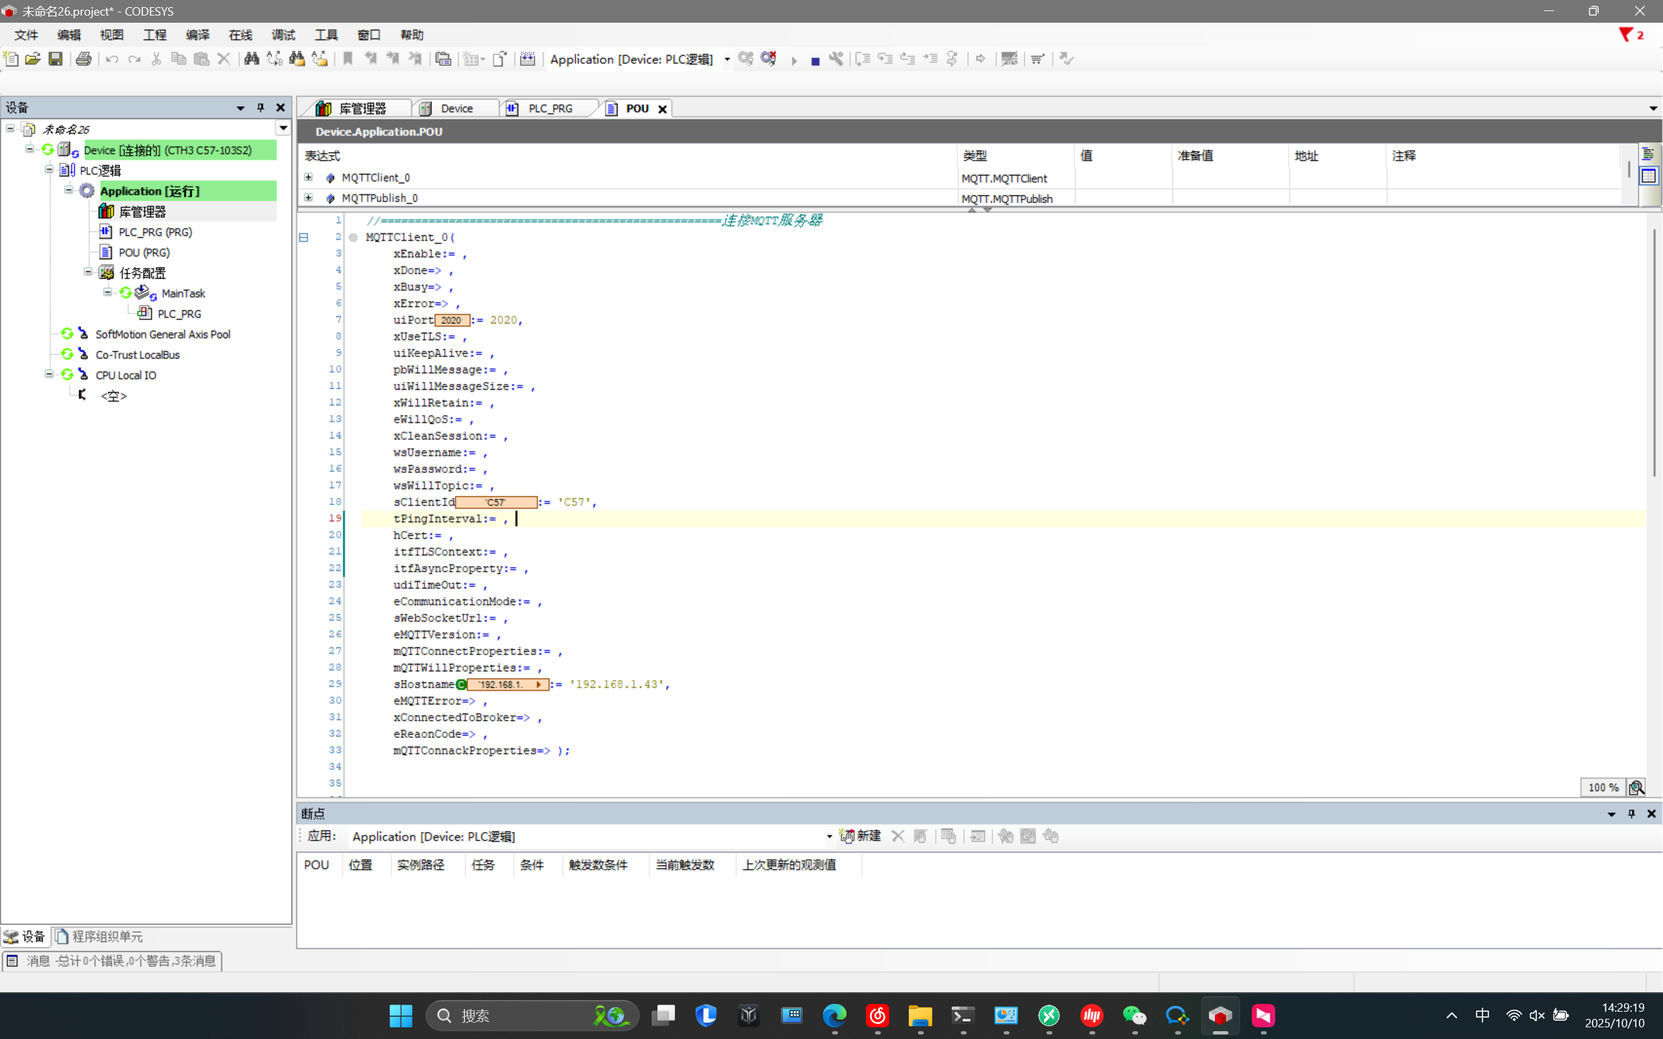Start the application with the play triangle
The height and width of the screenshot is (1039, 1663).
click(x=794, y=60)
